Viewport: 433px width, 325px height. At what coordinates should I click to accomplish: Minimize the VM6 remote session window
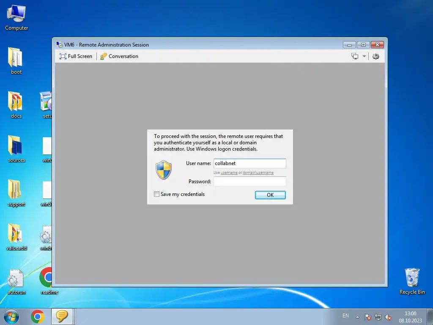[x=349, y=45]
